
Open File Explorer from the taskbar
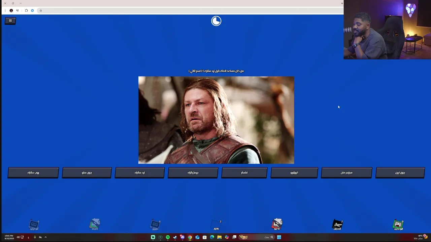point(219,237)
